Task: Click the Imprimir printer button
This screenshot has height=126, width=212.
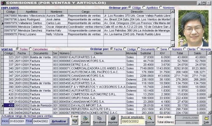Action: (113, 120)
